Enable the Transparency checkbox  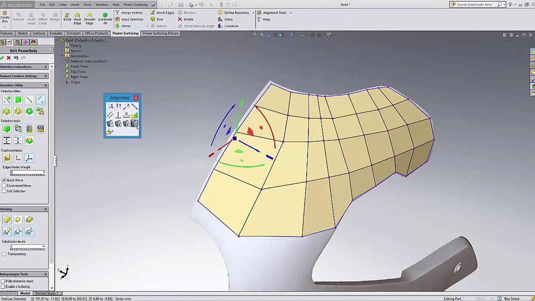[x=4, y=254]
